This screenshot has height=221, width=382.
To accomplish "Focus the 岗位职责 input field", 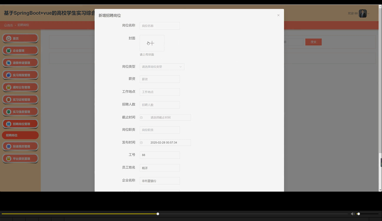I will coord(160,130).
